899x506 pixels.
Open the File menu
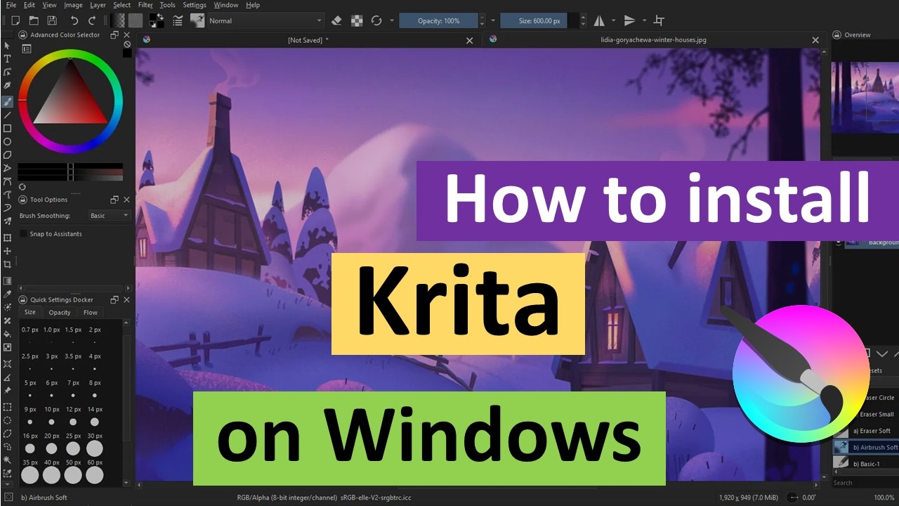coord(11,5)
